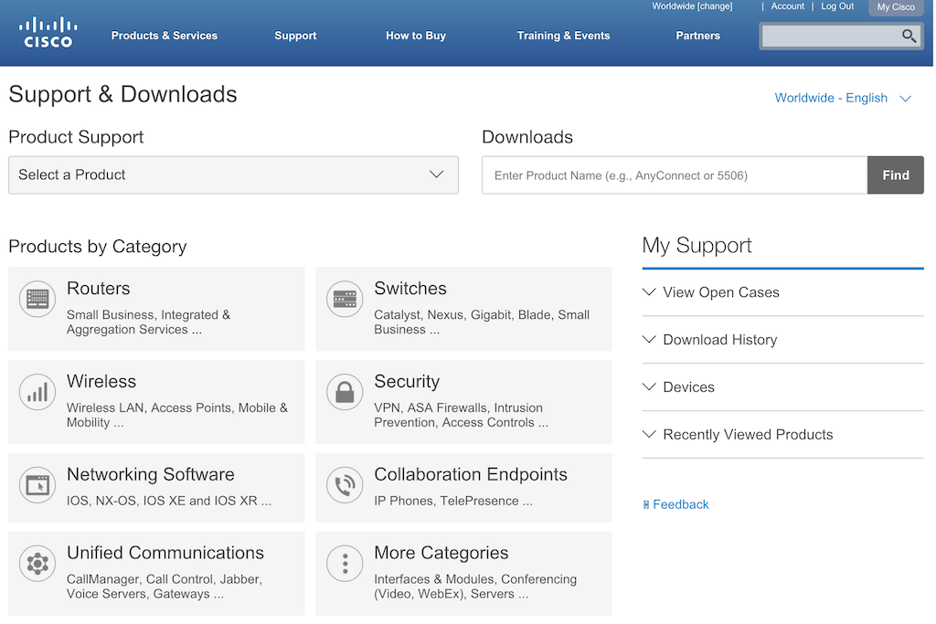Expand Download History section
Viewport: 936px width, 624px height.
782,340
